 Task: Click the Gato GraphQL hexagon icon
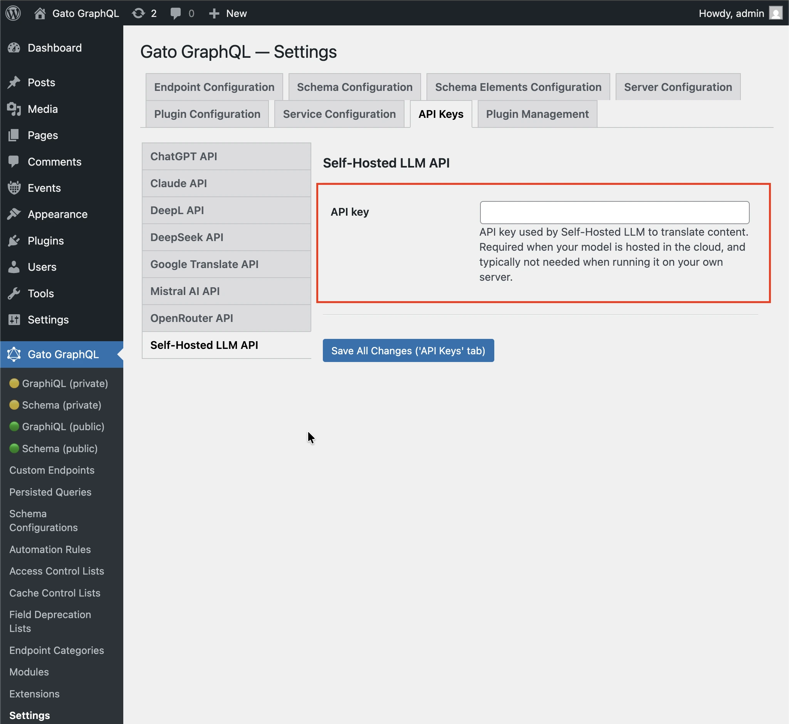[14, 354]
